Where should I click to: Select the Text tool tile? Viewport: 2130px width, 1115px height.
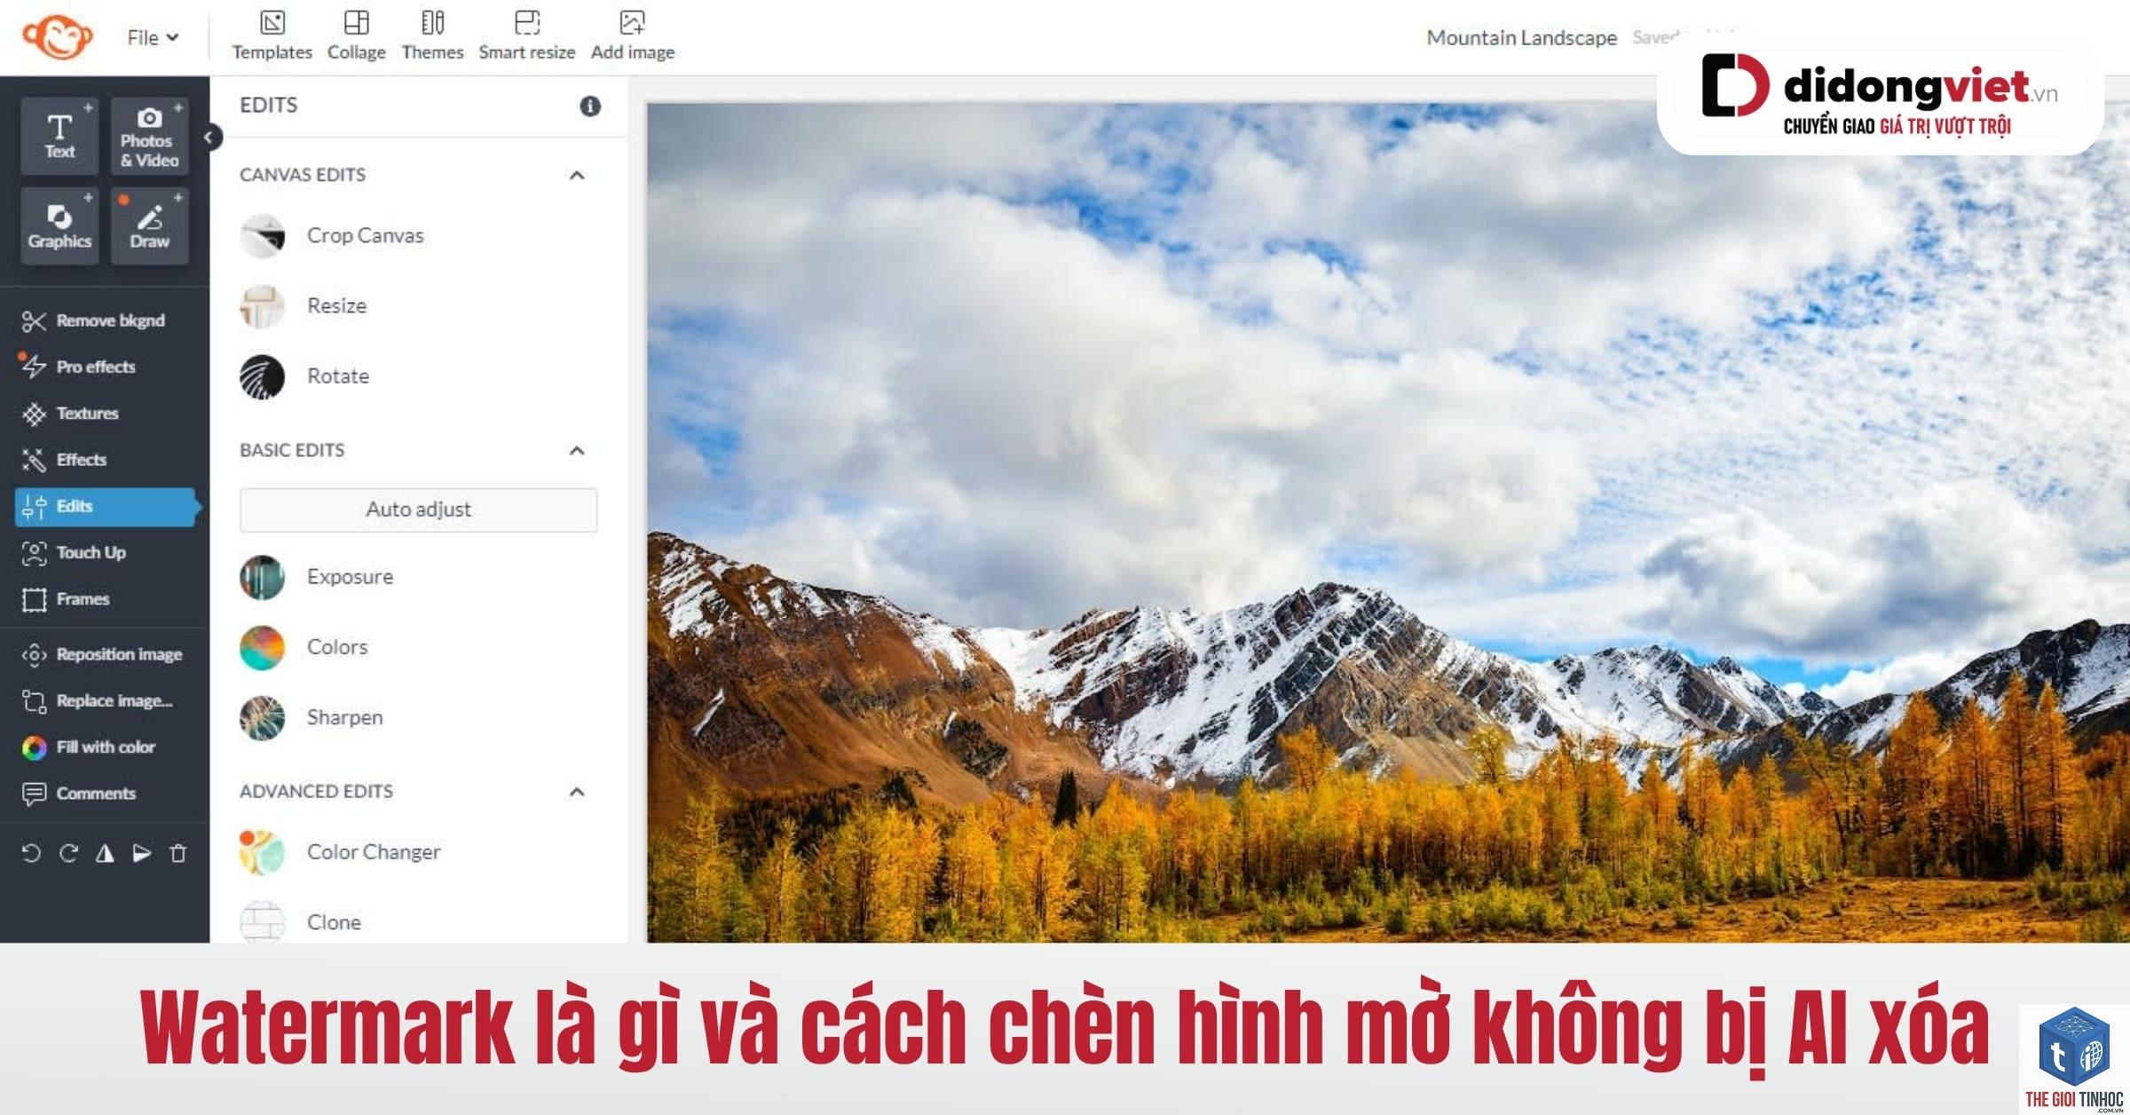(x=59, y=136)
